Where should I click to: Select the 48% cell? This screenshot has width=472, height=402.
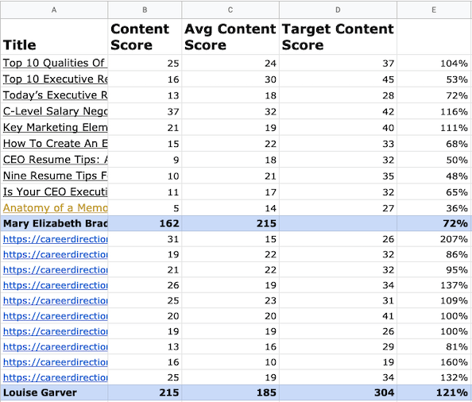point(434,176)
